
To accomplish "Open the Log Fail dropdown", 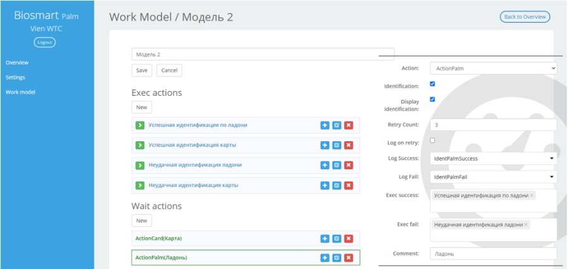I will click(x=494, y=177).
